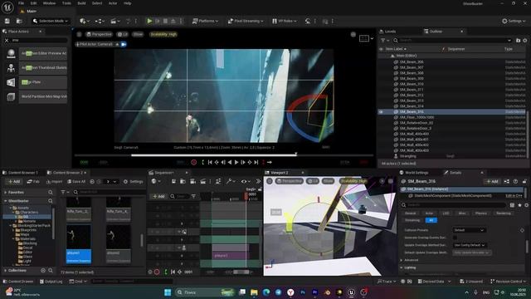Toggle the Lit view mode in Viewport 2
This screenshot has height=299, width=531.
coord(313,181)
